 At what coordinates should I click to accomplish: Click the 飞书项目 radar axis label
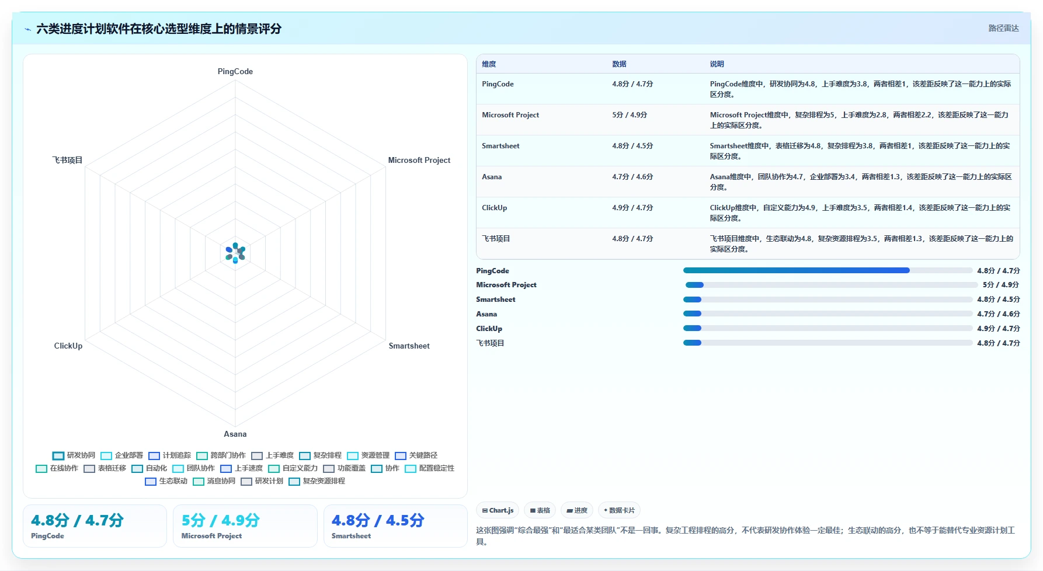tap(67, 160)
